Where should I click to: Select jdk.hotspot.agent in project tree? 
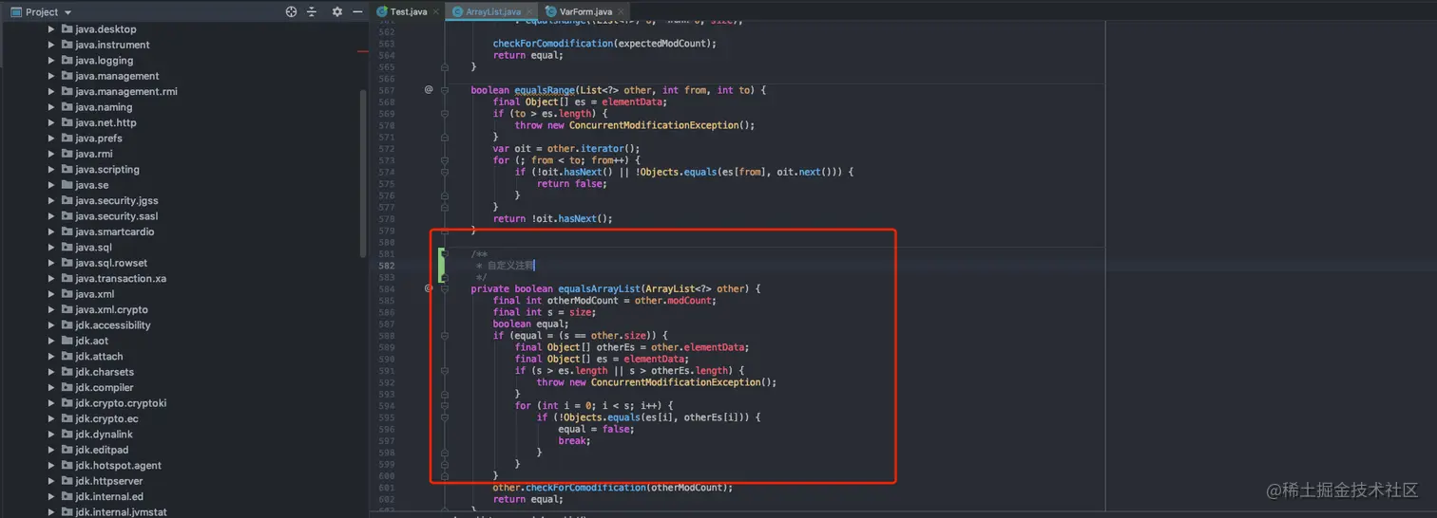(118, 466)
